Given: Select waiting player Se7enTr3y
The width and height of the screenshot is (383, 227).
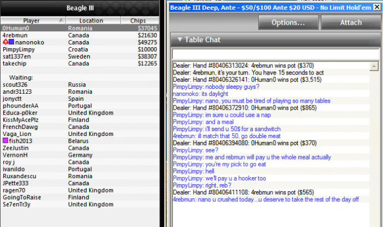Looking at the screenshot, I should 80,204.
